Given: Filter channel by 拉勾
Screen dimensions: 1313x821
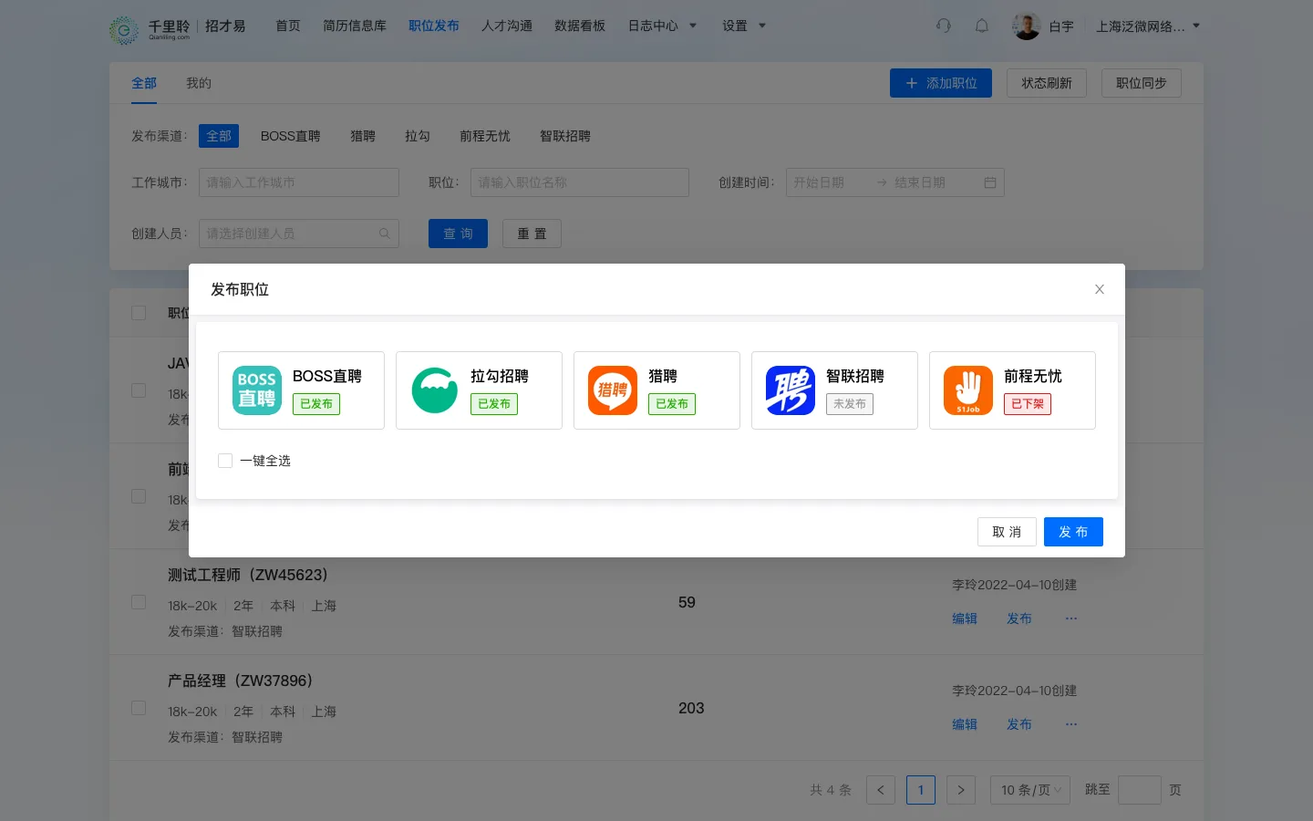Looking at the screenshot, I should click(x=418, y=136).
